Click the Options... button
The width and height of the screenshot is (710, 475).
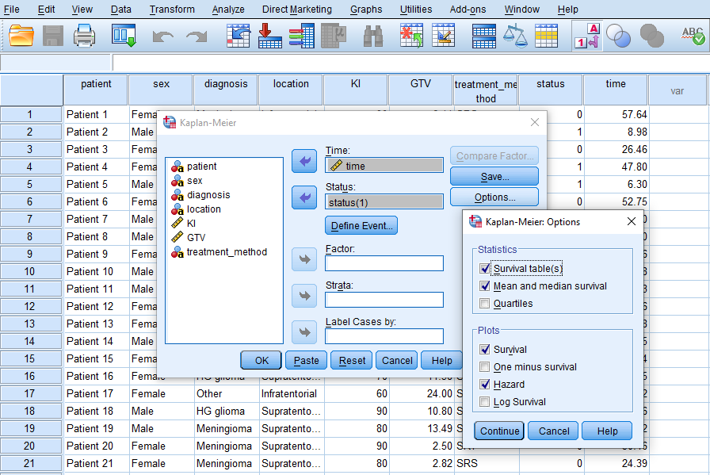[x=494, y=197]
